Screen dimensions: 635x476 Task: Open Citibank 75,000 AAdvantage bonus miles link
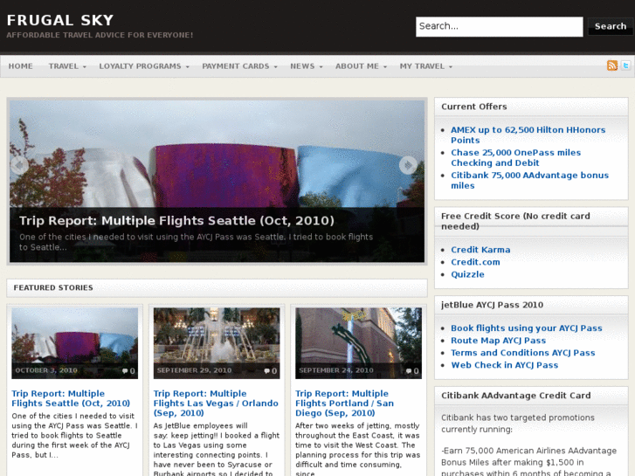(529, 180)
